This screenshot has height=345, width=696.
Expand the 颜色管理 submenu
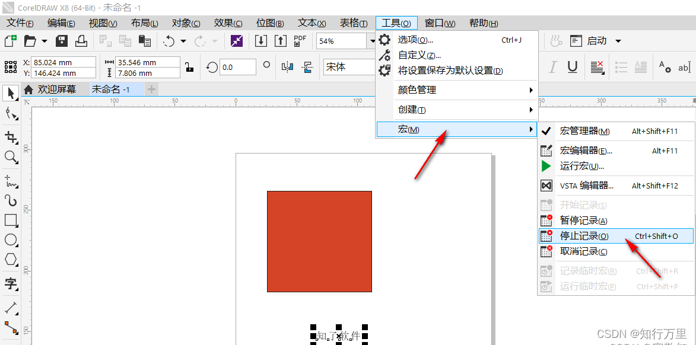click(x=457, y=90)
